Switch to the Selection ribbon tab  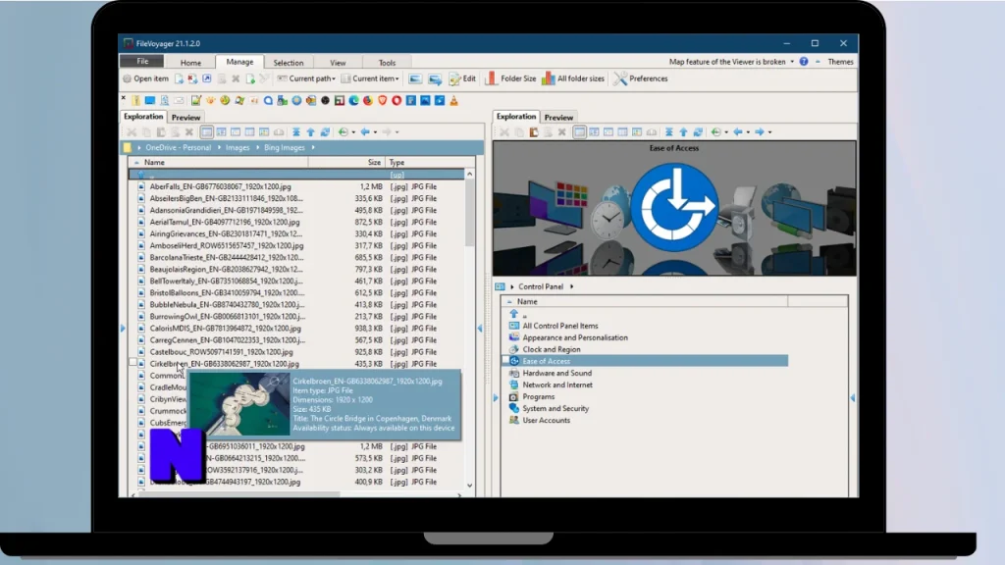tap(289, 63)
